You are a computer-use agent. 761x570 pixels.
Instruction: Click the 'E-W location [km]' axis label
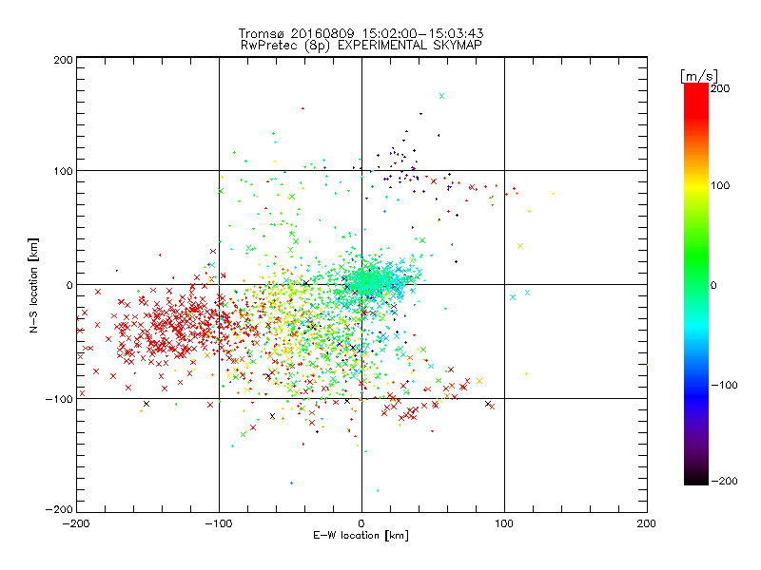coord(361,536)
